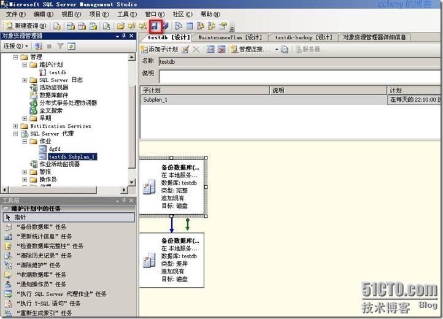Collapse the SQL Server Agent node
This screenshot has height=319, width=443.
click(x=15, y=134)
